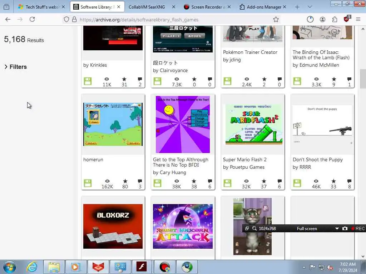Click the reviews bubble on Get to the Top card
This screenshot has height=274, width=366.
pos(209,181)
